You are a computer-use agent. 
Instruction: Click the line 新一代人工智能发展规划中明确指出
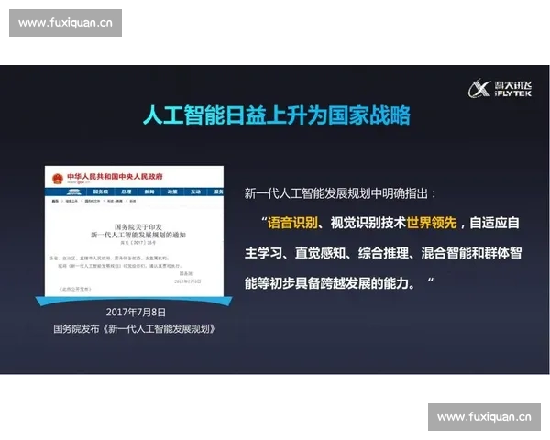pyautogui.click(x=340, y=193)
